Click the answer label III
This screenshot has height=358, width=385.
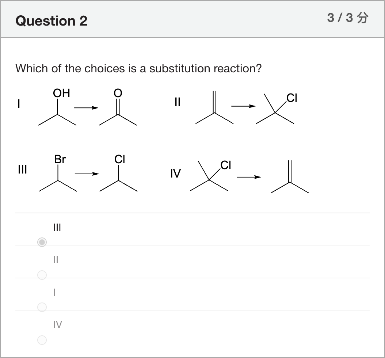click(x=57, y=227)
